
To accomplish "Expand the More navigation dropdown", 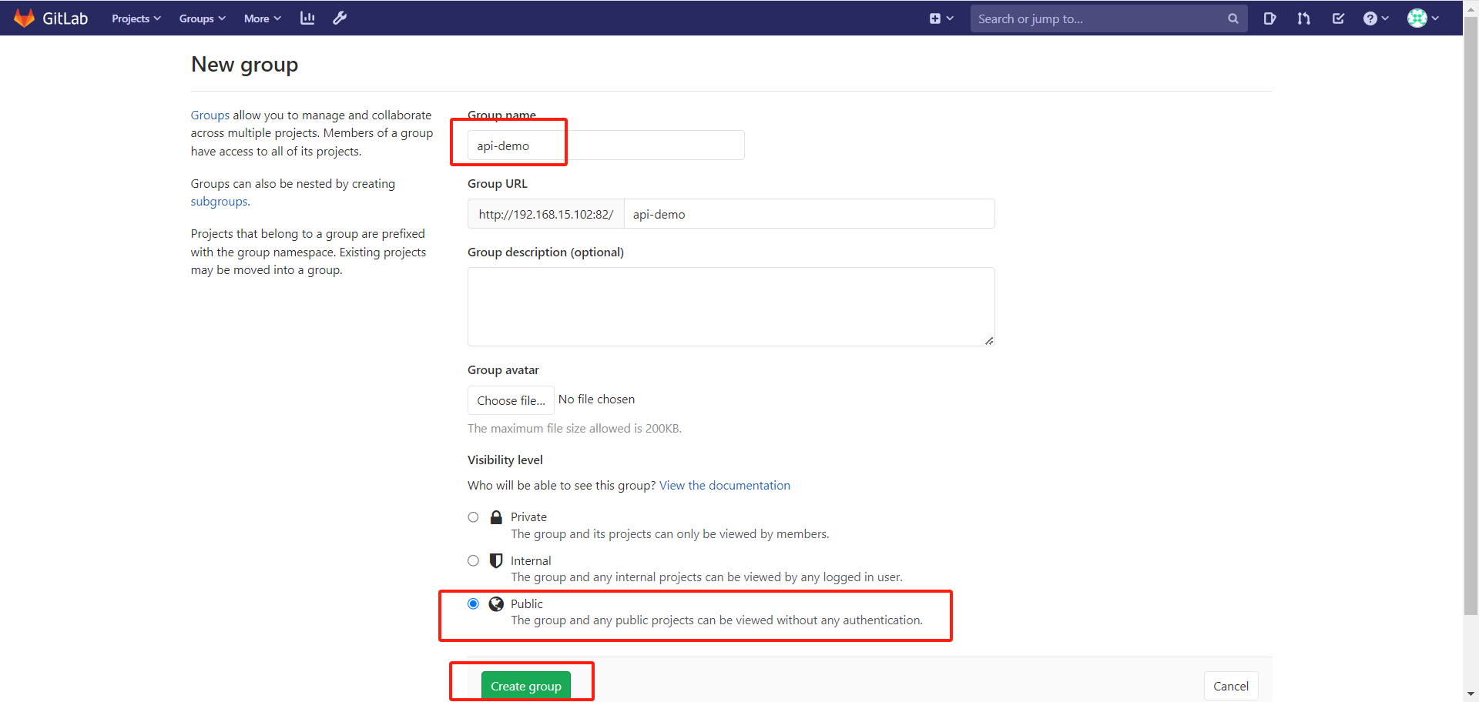I will pyautogui.click(x=262, y=18).
